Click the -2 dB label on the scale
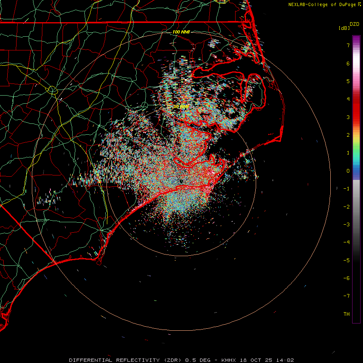 pyautogui.click(x=346, y=207)
